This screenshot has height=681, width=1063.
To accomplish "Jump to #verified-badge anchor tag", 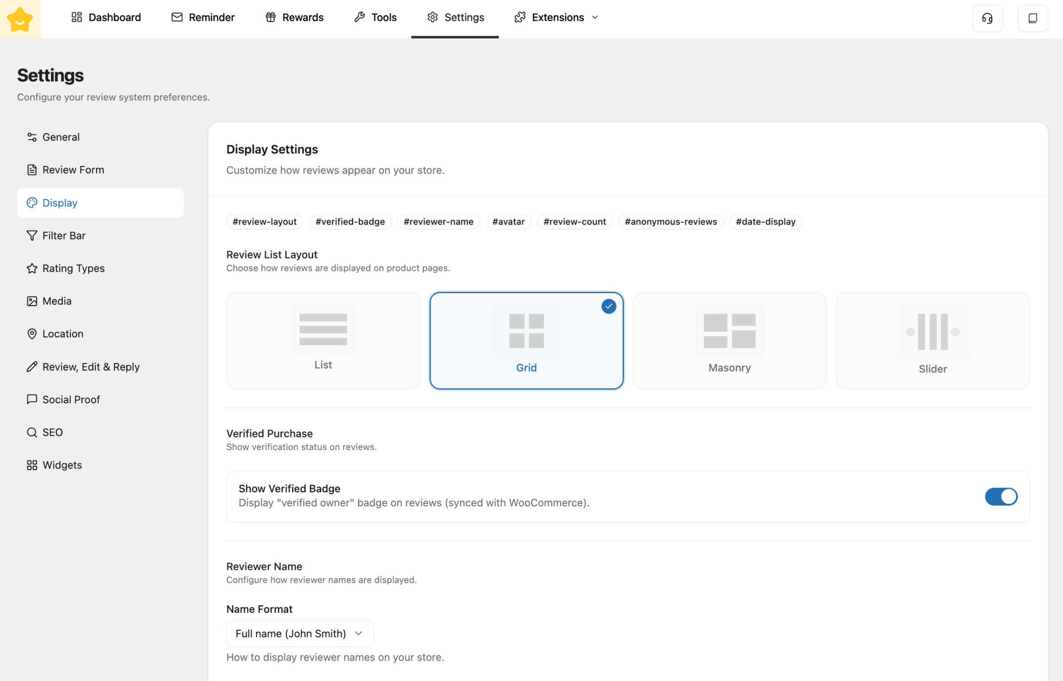I will click(x=350, y=221).
